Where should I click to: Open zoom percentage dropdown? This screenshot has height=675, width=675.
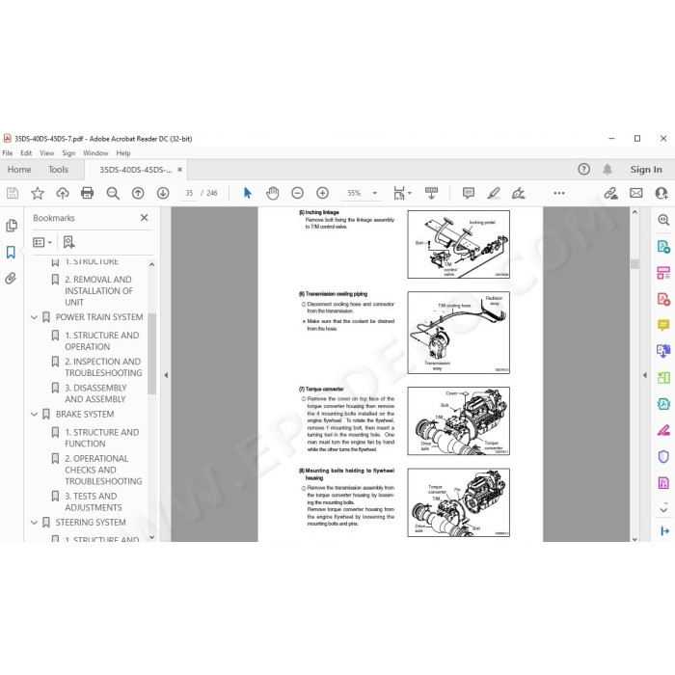374,193
